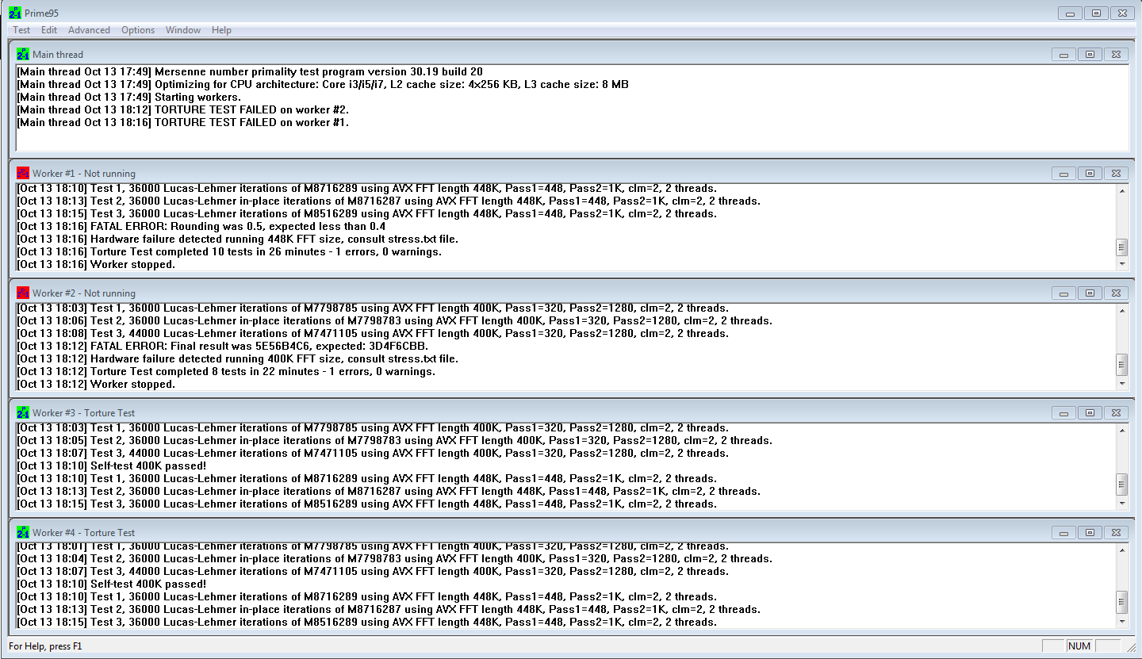Click 'Mersenne number primality test program version' line
The height and width of the screenshot is (659, 1142).
coord(250,71)
